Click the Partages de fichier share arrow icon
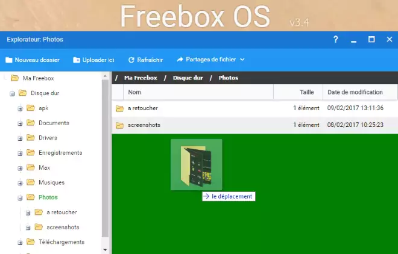Image resolution: width=398 pixels, height=254 pixels. click(180, 60)
